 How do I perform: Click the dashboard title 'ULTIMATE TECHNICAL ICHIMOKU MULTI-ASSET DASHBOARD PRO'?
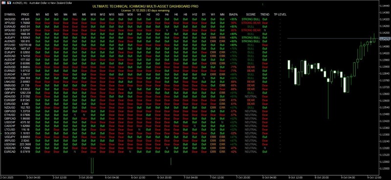point(145,6)
